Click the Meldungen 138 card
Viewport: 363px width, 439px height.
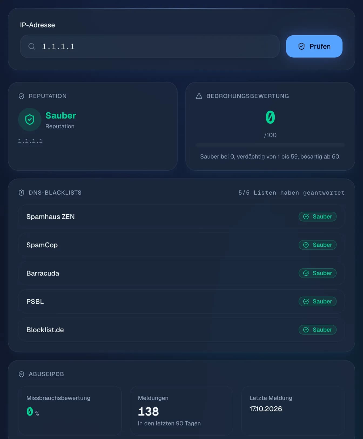pos(181,411)
